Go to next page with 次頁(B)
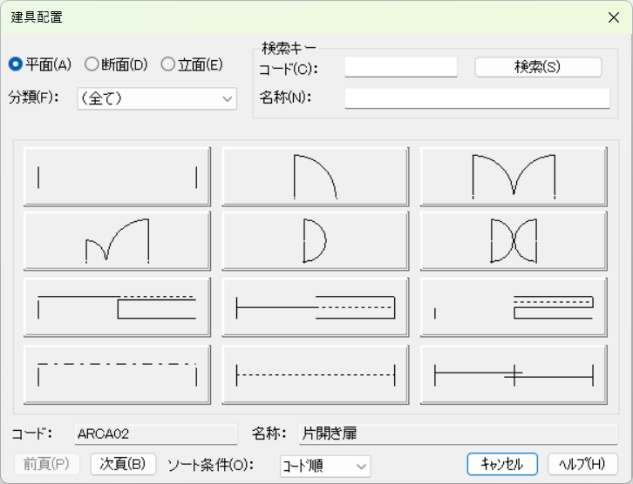This screenshot has width=633, height=484. click(123, 464)
